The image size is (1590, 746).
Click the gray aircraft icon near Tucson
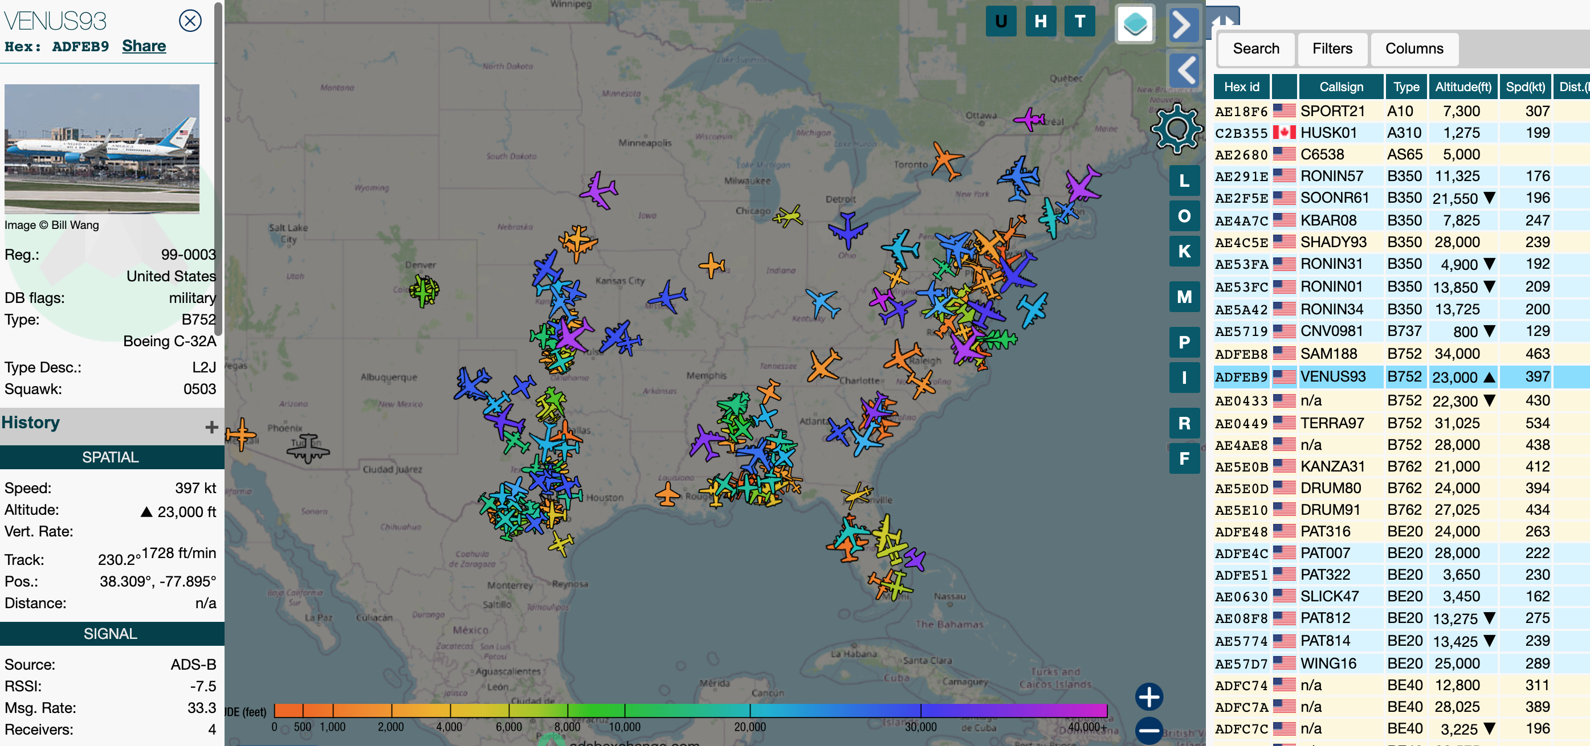pyautogui.click(x=307, y=448)
